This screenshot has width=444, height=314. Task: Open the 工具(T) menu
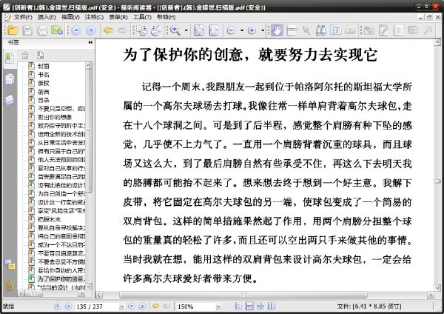[x=142, y=17]
